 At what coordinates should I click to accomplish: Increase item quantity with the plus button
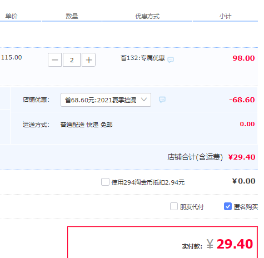point(89,59)
